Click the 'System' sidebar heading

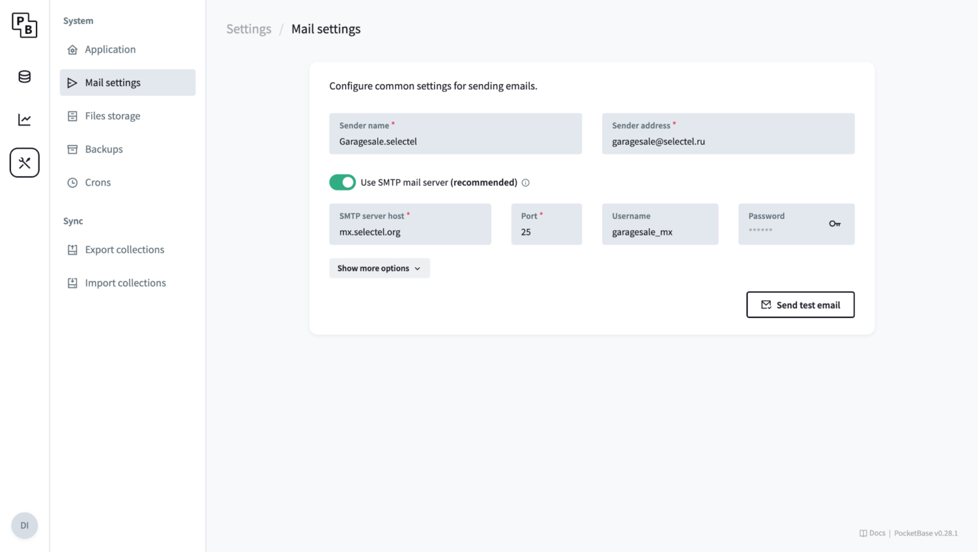78,21
